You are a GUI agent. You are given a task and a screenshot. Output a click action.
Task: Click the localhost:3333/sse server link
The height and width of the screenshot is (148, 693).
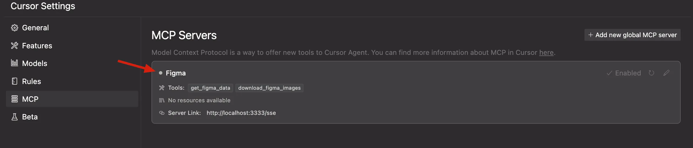tap(241, 113)
